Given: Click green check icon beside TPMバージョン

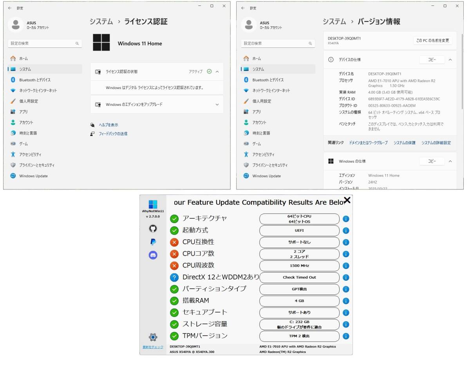Looking at the screenshot, I should 174,336.
